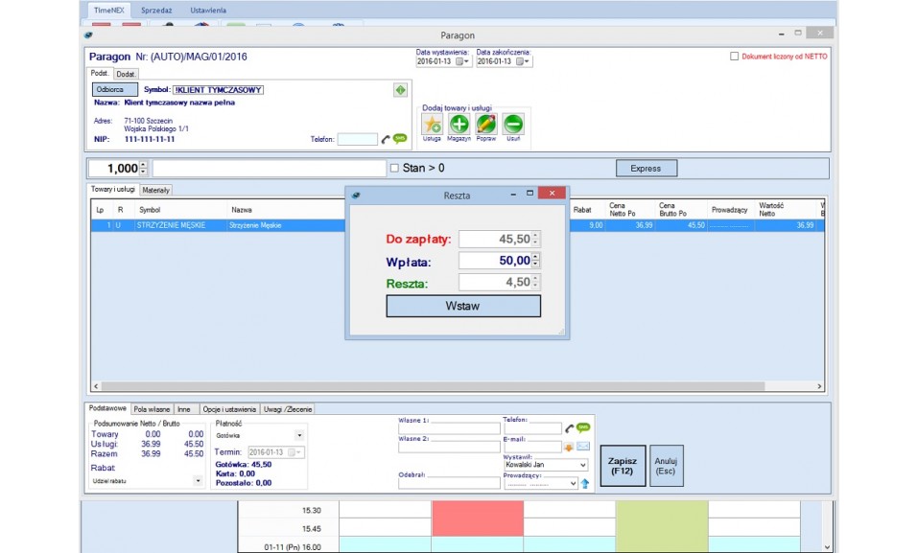918x553 pixels.
Task: Click the Zapisz (F12) button
Action: [x=623, y=467]
